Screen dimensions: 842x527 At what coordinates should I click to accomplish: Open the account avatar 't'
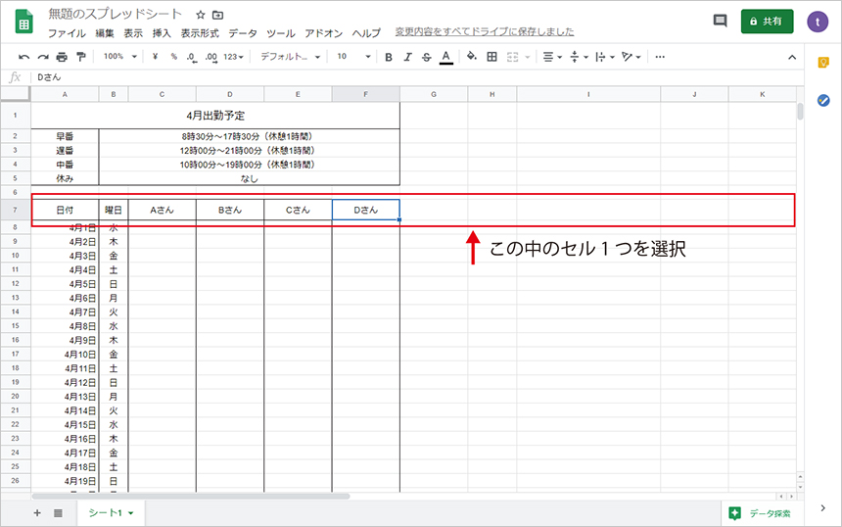coord(818,22)
